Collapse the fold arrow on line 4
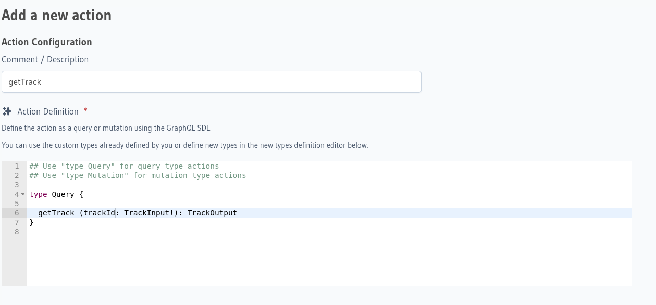The image size is (656, 305). pos(23,194)
